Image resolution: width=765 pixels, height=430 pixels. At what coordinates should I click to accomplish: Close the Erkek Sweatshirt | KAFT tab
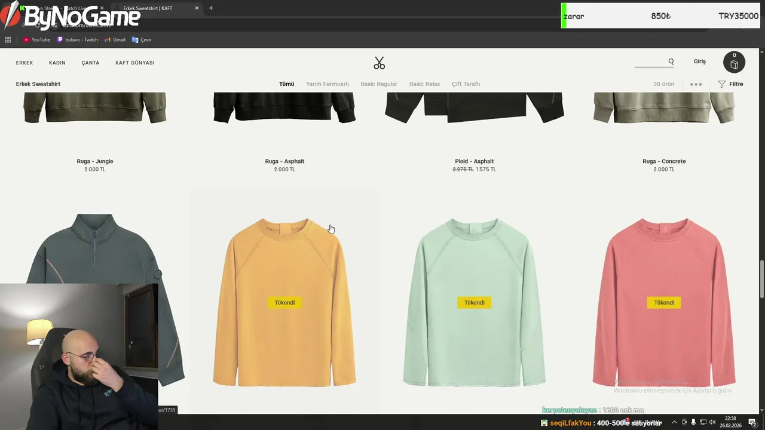197,8
